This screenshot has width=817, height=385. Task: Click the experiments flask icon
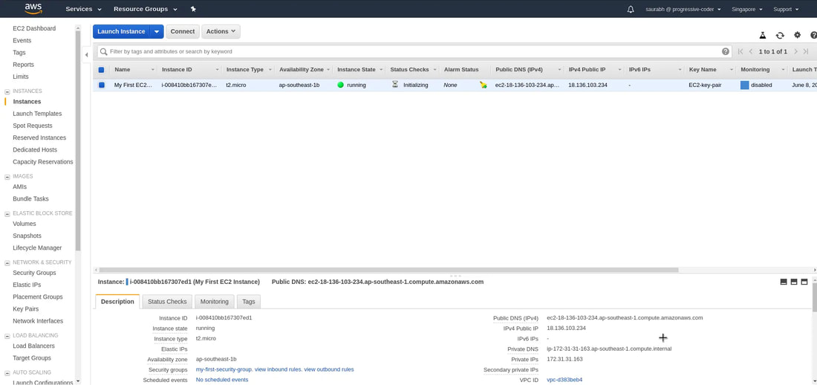[x=762, y=35]
